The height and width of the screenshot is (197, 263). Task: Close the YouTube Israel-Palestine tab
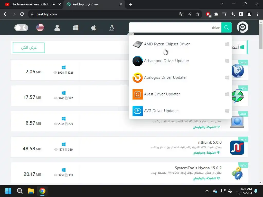point(60,4)
